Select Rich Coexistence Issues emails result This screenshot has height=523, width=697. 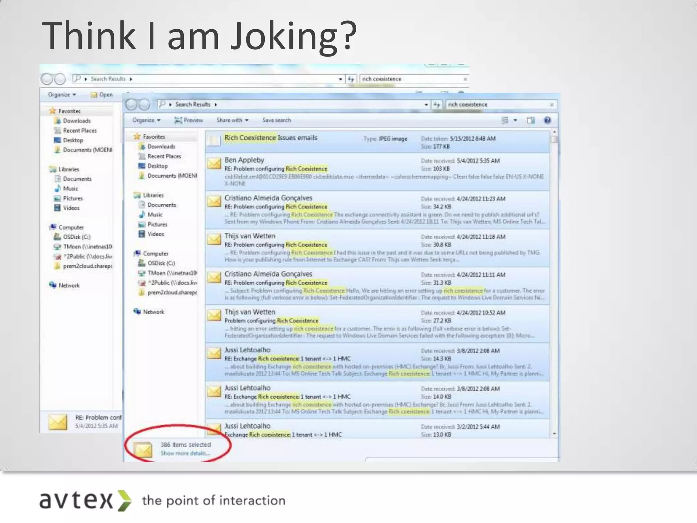[271, 138]
